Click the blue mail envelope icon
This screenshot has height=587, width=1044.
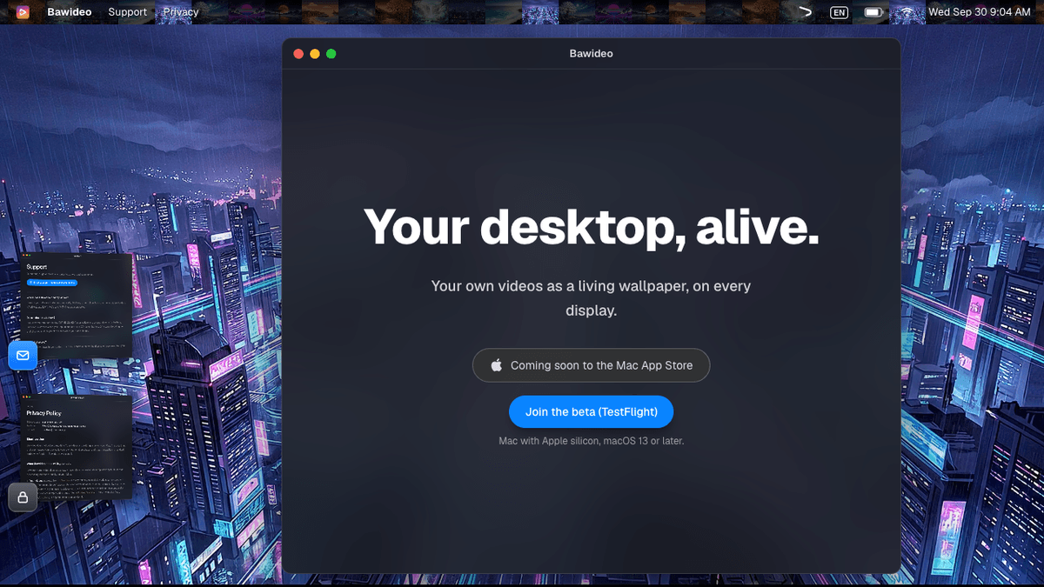(23, 355)
